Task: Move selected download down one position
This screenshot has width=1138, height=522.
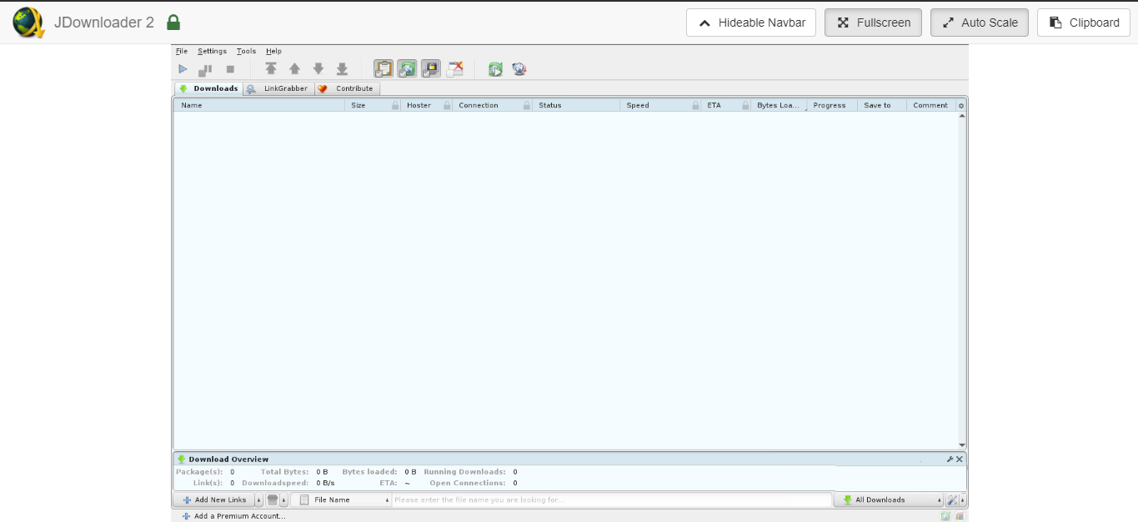Action: pos(318,69)
